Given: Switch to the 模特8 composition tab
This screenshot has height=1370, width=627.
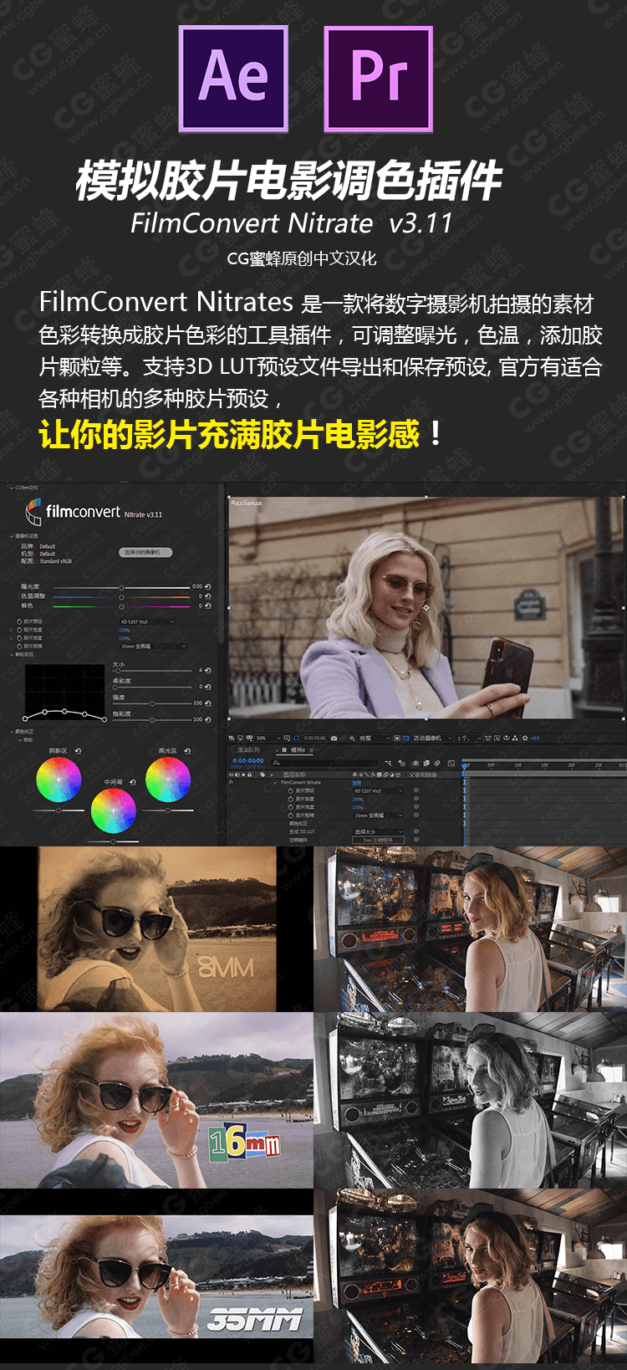Looking at the screenshot, I should [298, 750].
